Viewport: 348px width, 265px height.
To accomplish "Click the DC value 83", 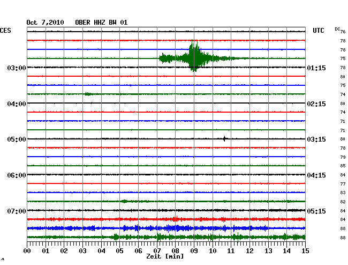I will (343, 193).
